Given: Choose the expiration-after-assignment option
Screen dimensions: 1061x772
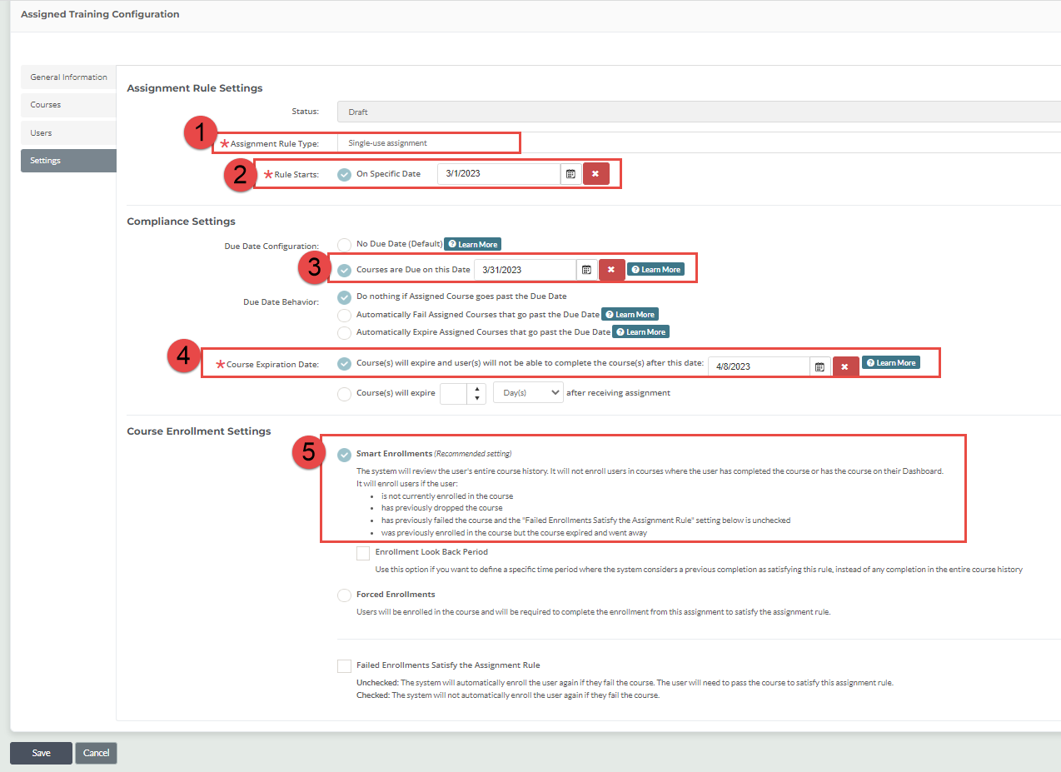Looking at the screenshot, I should pos(344,392).
